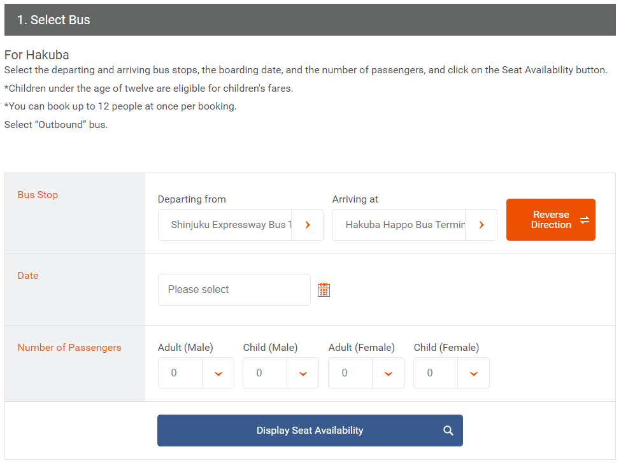Click the Arriving at chevron arrow

pyautogui.click(x=482, y=225)
